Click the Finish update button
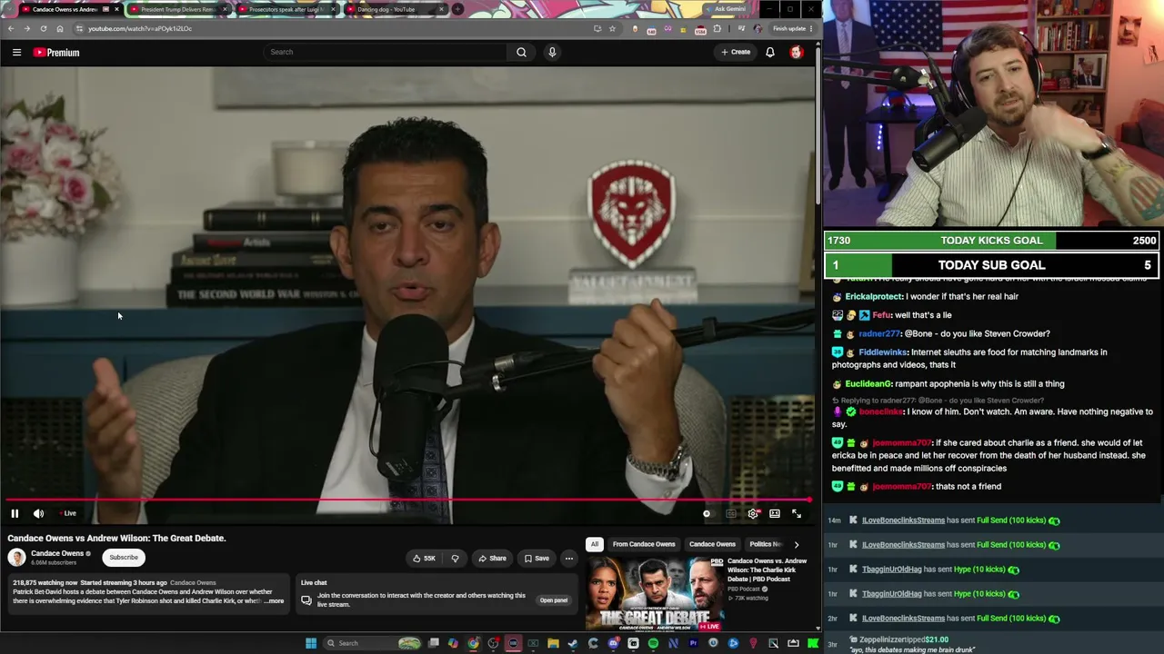Screen dimensions: 1164x654 792,28
